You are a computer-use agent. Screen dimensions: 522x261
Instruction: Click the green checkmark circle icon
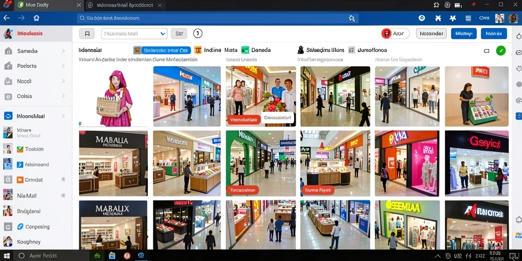point(501,50)
